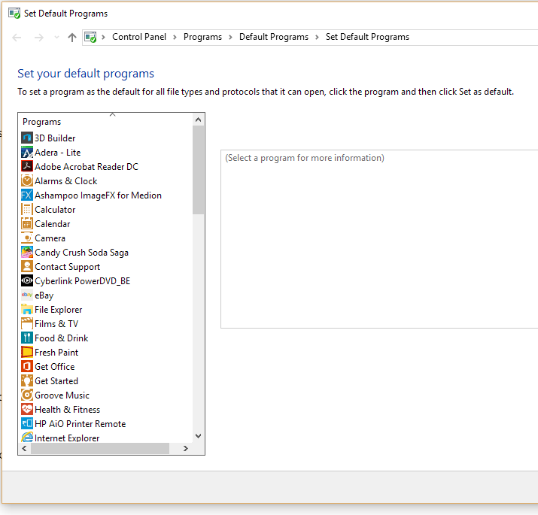538x515 pixels.
Task: Click the Ashampoo ImageFX icon
Action: [x=27, y=195]
